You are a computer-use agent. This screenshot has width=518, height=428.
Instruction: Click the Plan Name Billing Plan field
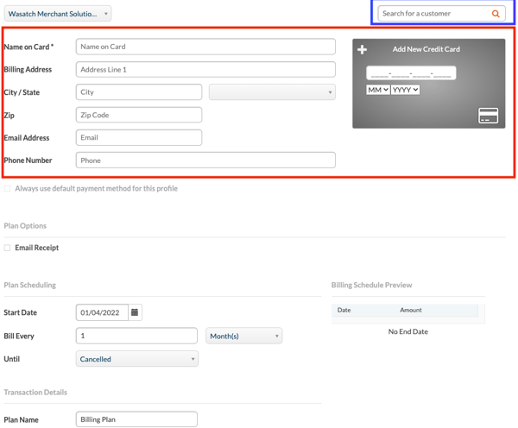click(x=136, y=419)
